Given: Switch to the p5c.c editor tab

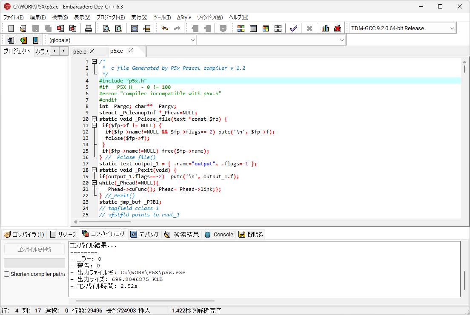Looking at the screenshot, I should (80, 51).
